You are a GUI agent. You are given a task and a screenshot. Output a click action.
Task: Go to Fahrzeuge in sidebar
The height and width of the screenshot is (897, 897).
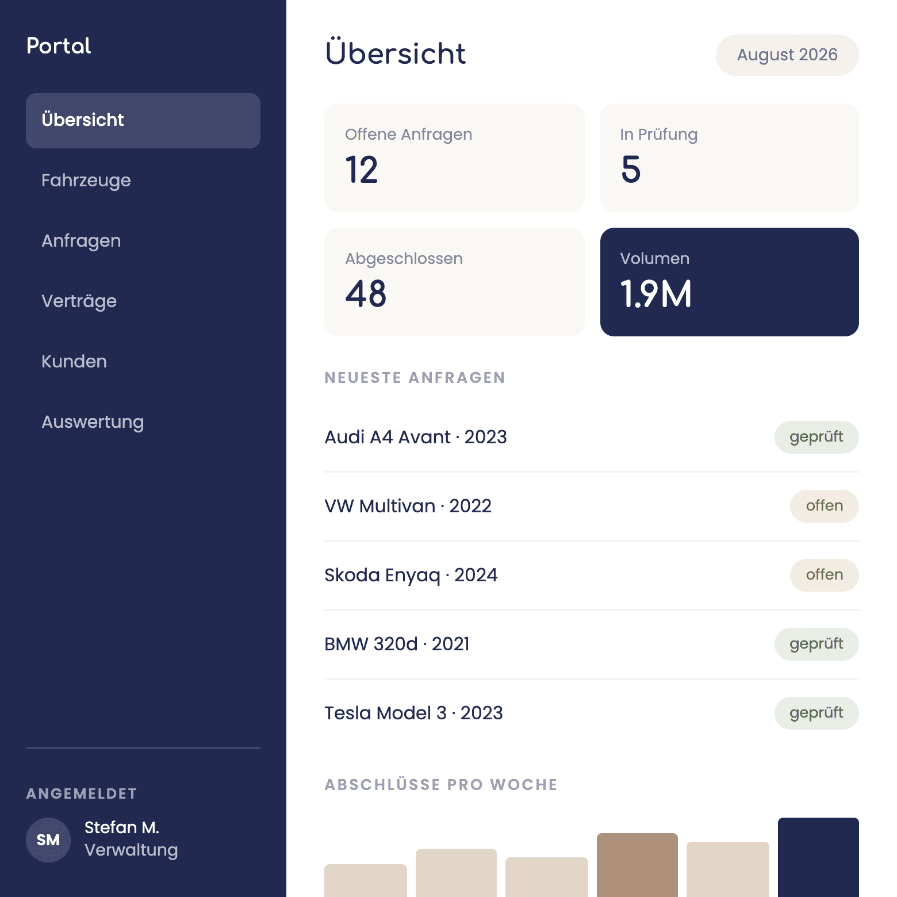coord(143,181)
